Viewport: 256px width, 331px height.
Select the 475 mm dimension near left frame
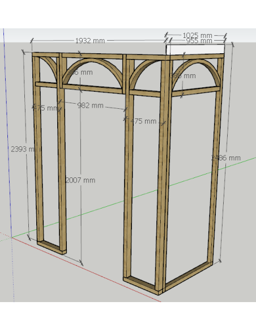click(x=45, y=108)
